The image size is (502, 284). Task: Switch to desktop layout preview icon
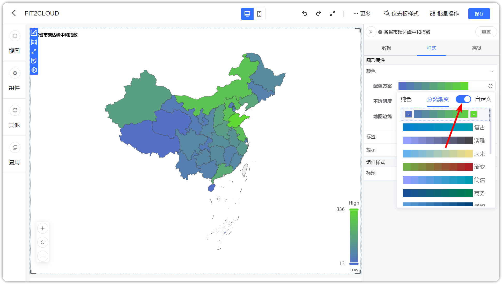(x=247, y=14)
